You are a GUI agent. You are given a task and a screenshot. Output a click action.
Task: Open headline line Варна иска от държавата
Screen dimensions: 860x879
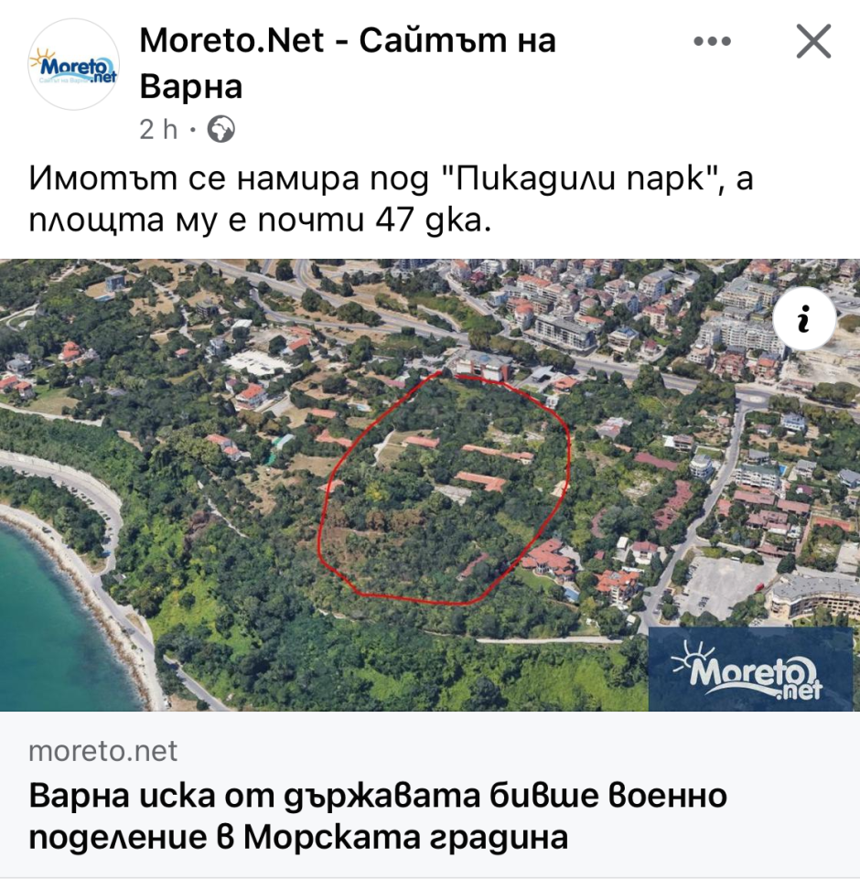point(378,796)
